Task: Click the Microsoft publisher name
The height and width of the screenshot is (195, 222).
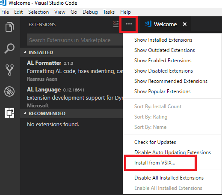Action: click(x=38, y=106)
